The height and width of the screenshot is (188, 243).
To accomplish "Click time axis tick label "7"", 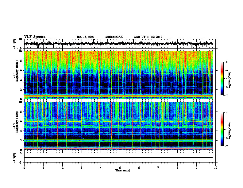I will coord(158,168).
